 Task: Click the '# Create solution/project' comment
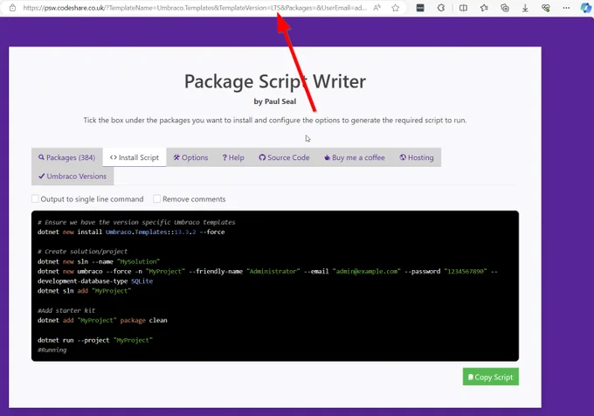(x=83, y=251)
